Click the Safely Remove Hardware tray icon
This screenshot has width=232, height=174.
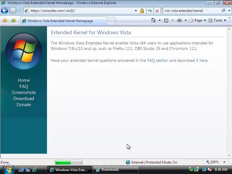(x=191, y=170)
